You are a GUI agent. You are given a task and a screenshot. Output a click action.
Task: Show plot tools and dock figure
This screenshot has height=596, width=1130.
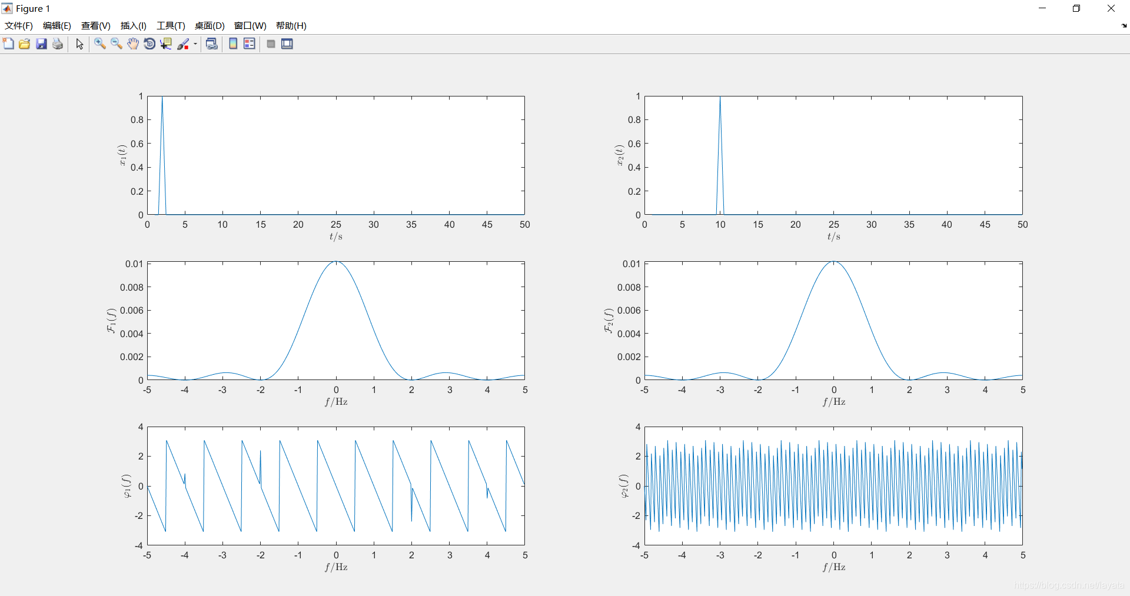[x=287, y=44]
